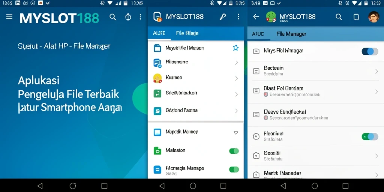Open the Filosnore chevron
The image size is (384, 192).
click(236, 63)
